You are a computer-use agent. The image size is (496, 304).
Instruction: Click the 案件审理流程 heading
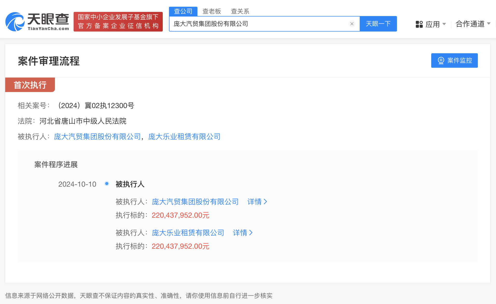tap(49, 61)
